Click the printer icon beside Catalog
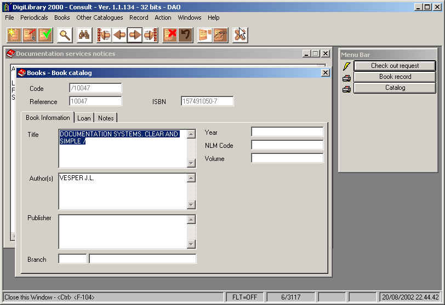445x305 pixels. [346, 89]
